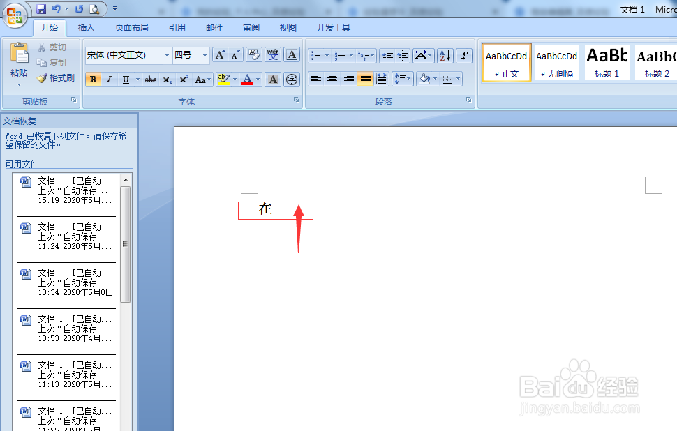Screen dimensions: 677x431
Task: Toggle subscript formatting
Action: click(x=168, y=80)
